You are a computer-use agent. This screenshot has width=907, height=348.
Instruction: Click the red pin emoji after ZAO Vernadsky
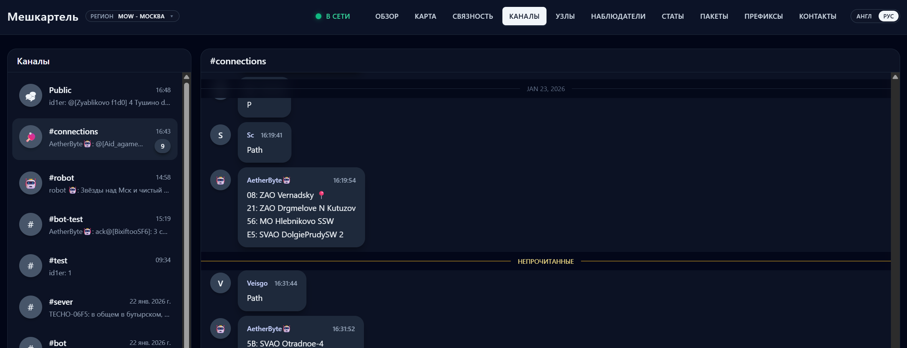[x=321, y=195]
